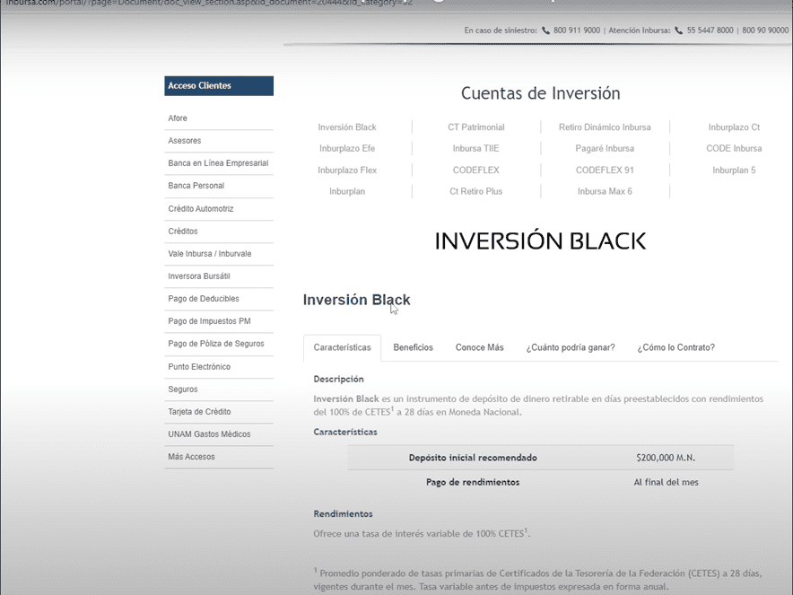Image resolution: width=793 pixels, height=595 pixels.
Task: Click the phone icon beside 800 911 9000
Action: pos(545,31)
